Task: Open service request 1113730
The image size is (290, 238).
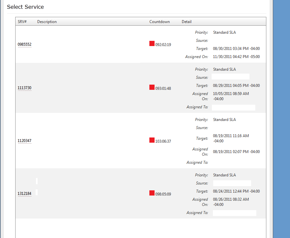Action: 25,88
